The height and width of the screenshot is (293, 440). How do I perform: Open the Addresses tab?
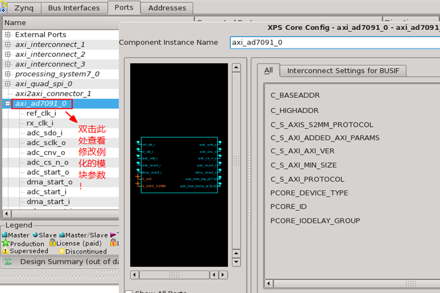tap(167, 8)
